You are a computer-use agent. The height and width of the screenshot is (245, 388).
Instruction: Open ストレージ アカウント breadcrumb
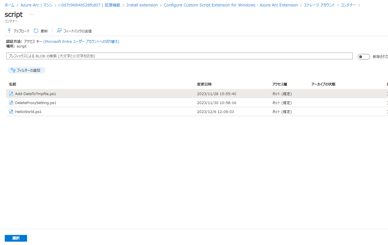click(319, 5)
